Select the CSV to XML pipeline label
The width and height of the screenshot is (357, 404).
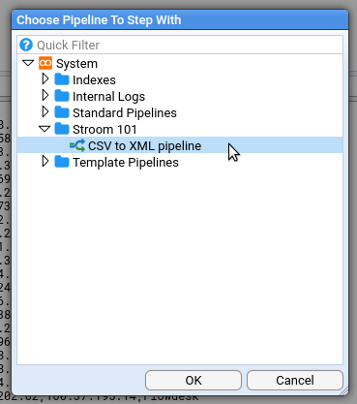click(x=145, y=146)
